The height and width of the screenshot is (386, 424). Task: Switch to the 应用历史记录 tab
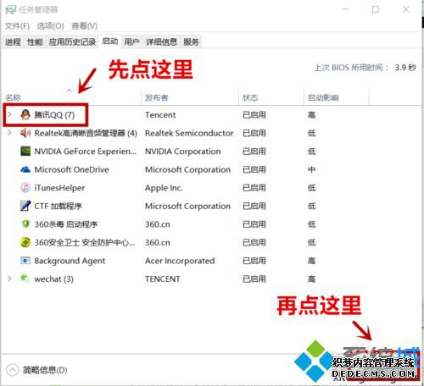(x=72, y=42)
